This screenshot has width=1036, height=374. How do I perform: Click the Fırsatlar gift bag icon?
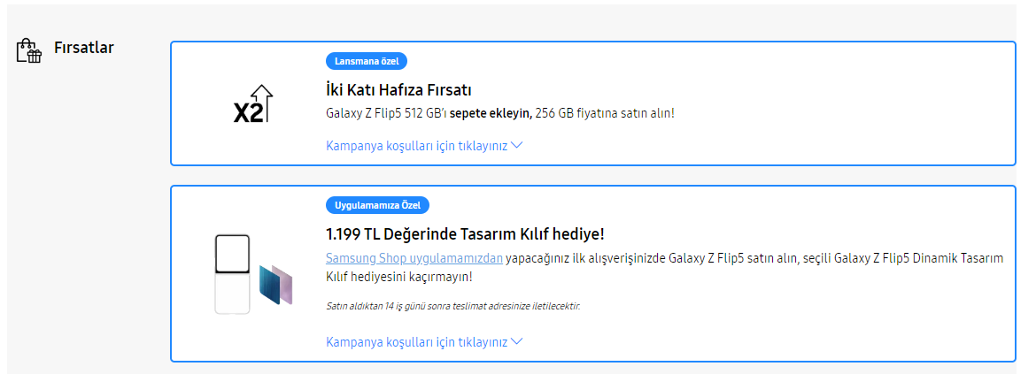29,50
